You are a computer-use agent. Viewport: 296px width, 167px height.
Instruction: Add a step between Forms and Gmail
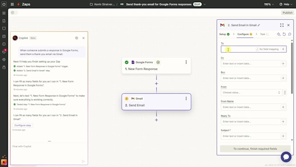click(156, 84)
